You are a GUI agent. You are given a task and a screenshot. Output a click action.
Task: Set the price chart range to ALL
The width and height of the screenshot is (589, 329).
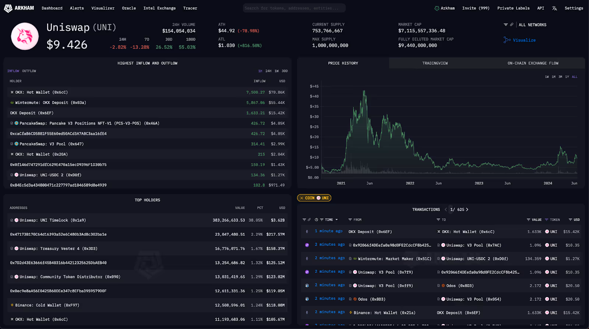(575, 77)
